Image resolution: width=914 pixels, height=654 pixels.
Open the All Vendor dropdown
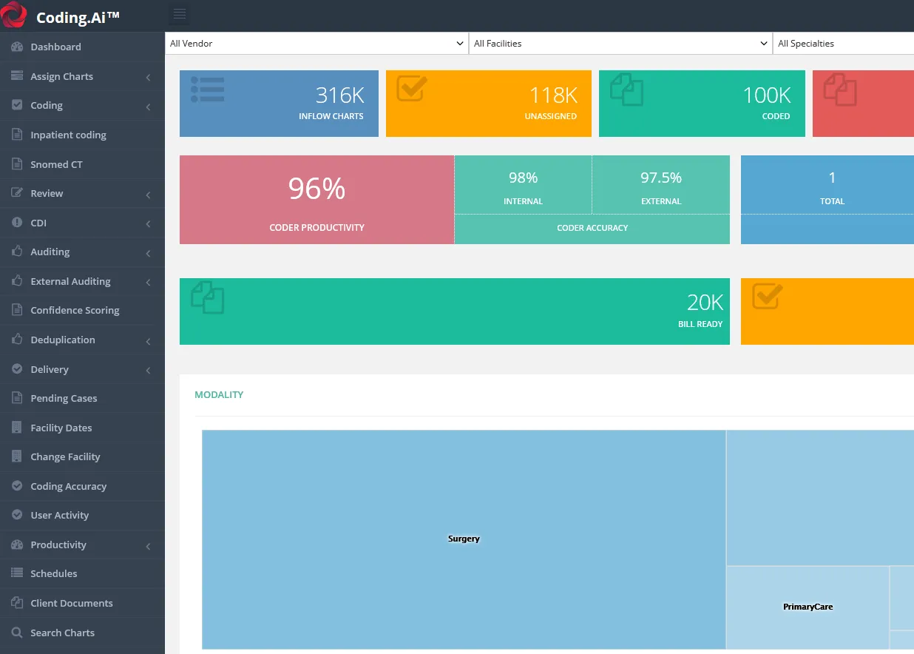click(316, 44)
